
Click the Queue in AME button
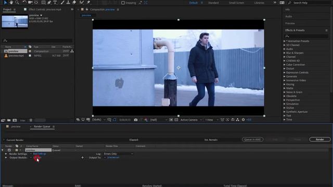252,139
